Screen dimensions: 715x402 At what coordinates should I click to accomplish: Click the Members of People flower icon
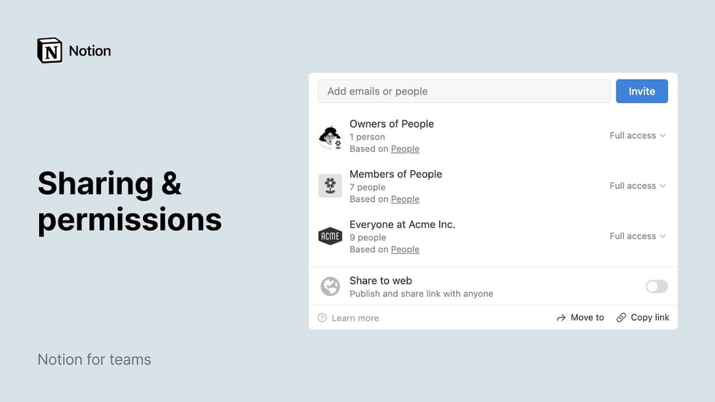(330, 186)
